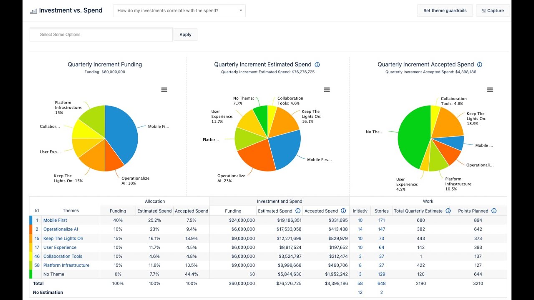
Task: Click the Investment vs. Spend bar chart icon
Action: click(33, 11)
